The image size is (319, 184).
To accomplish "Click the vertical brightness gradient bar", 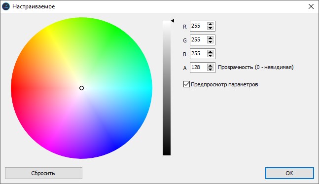I will pos(167,88).
